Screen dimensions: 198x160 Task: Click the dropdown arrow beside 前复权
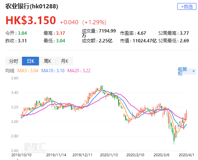(x=193, y=71)
